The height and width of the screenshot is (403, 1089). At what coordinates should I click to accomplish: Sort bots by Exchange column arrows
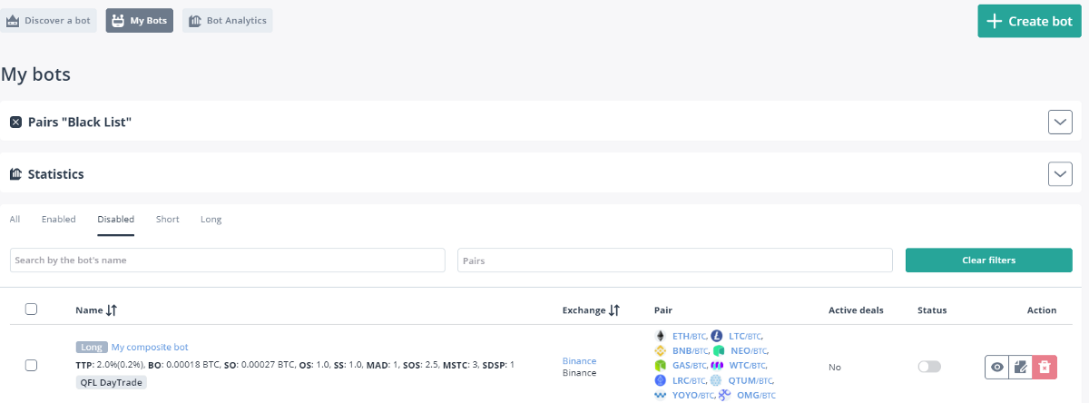click(614, 310)
